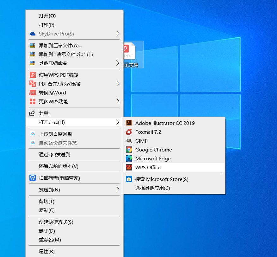Click the 更多WPS功能 grid icon
The height and width of the screenshot is (257, 277).
click(x=33, y=101)
